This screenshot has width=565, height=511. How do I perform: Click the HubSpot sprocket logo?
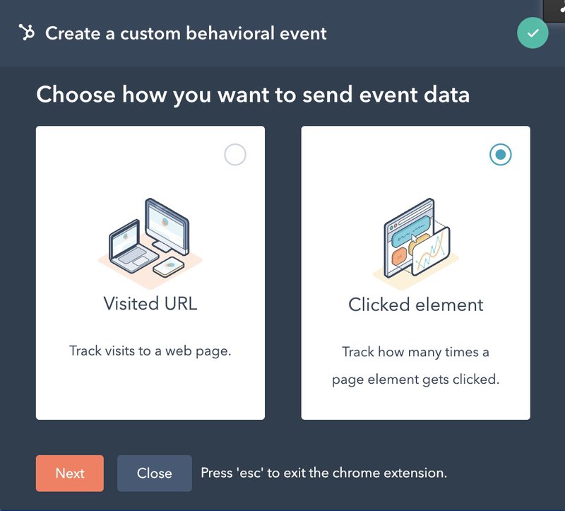coord(27,33)
